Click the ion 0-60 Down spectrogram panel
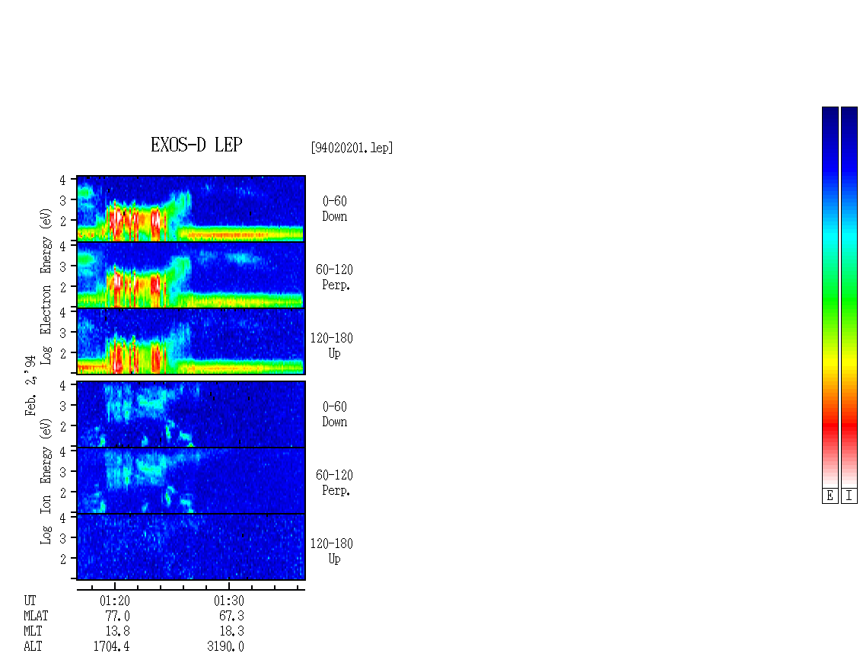Image resolution: width=860 pixels, height=666 pixels. 191,414
